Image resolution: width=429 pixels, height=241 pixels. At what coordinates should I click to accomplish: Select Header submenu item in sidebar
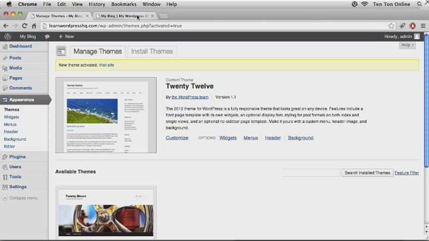coord(11,132)
